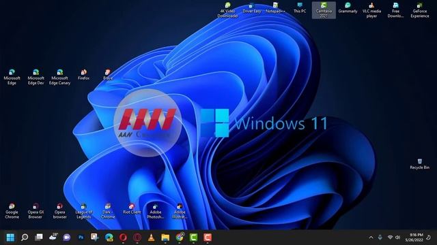Open the VLC cone taskbar icon
This screenshot has height=245, width=437.
(x=151, y=238)
